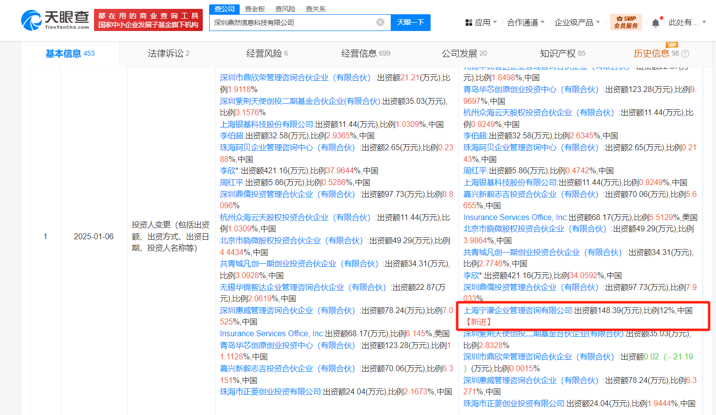Image resolution: width=716 pixels, height=415 pixels.
Task: Open the notification bell
Action: [655, 23]
